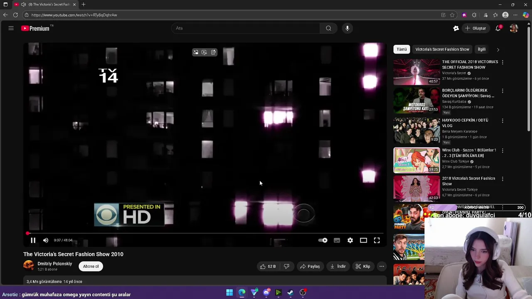Open the YouTube account avatar menu
The width and height of the screenshot is (532, 299).
coord(514,28)
